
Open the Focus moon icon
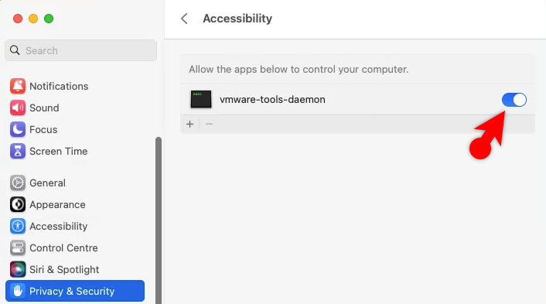[18, 129]
